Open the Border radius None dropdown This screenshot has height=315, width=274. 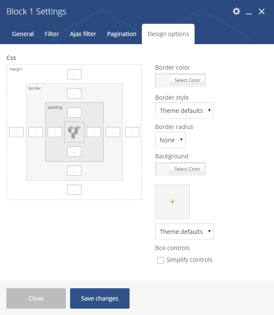(x=170, y=140)
